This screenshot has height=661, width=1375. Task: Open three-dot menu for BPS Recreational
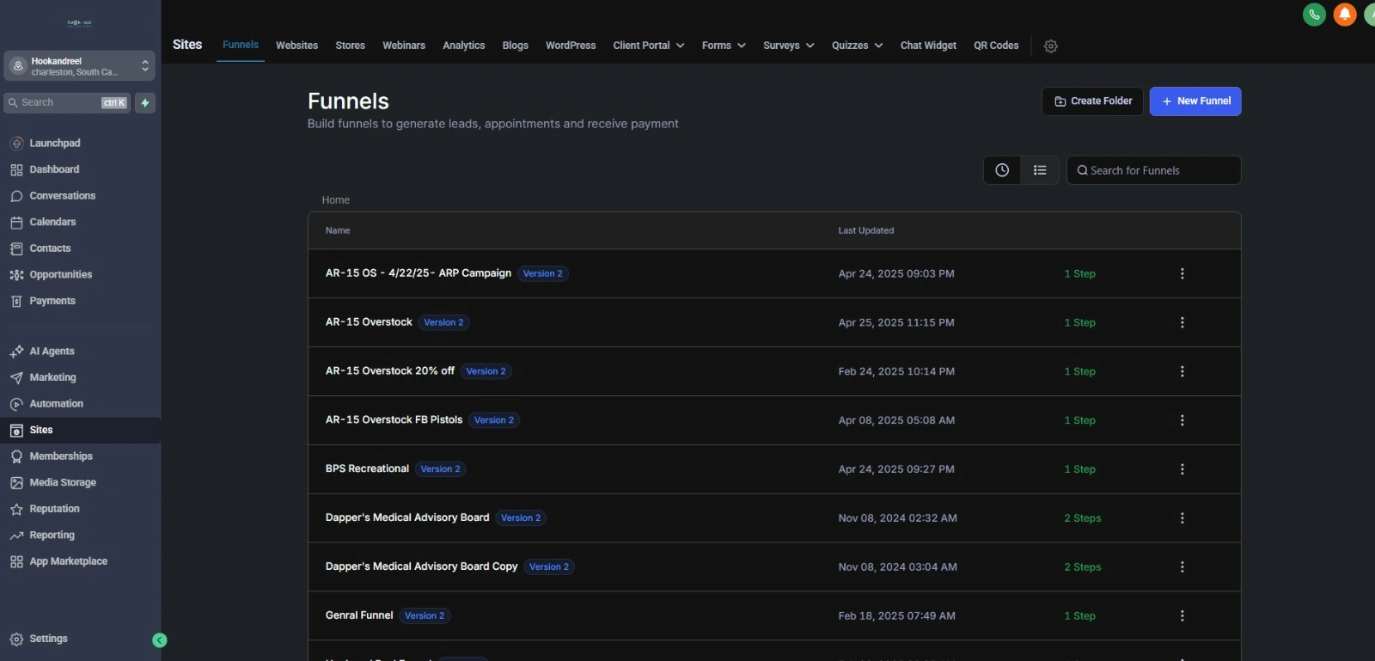click(x=1182, y=469)
